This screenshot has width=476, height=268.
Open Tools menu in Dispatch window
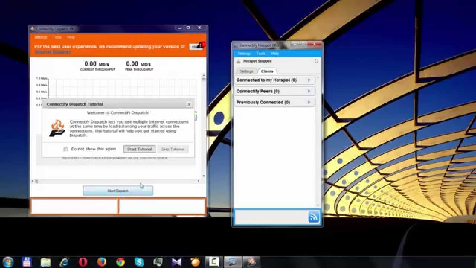coord(57,37)
